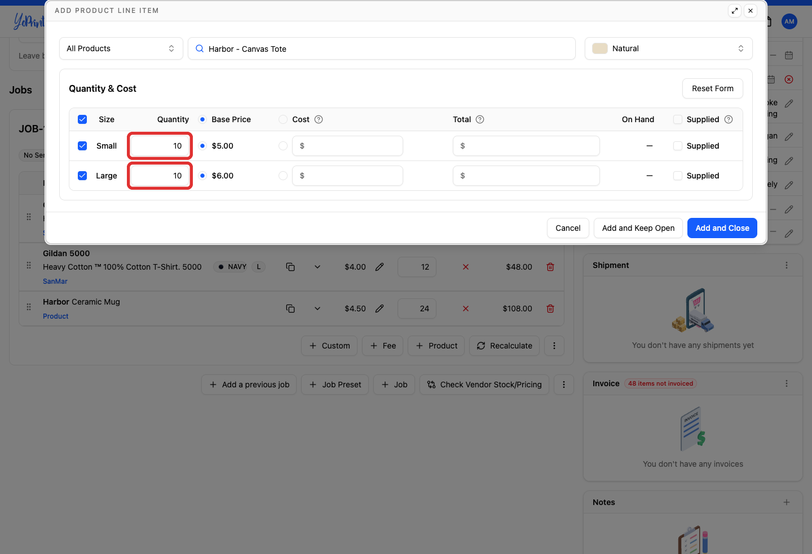Duplicate the Harbor Ceramic Mug line item
812x554 pixels.
(290, 309)
